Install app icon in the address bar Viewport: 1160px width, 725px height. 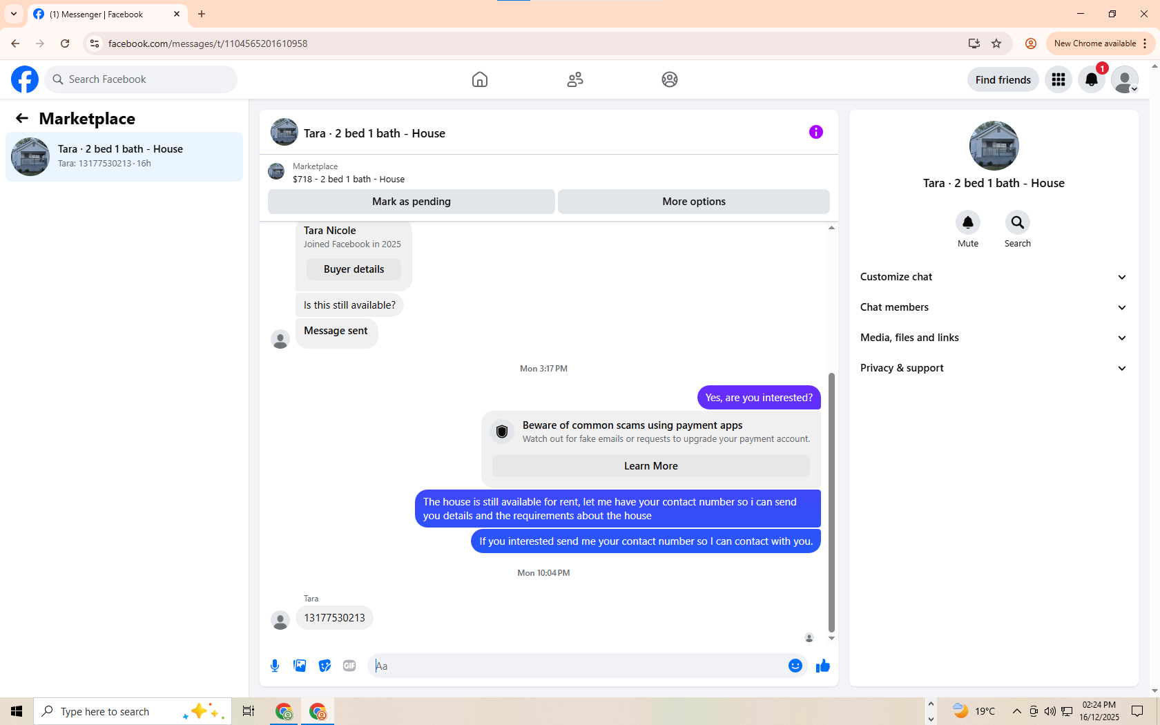(x=974, y=43)
